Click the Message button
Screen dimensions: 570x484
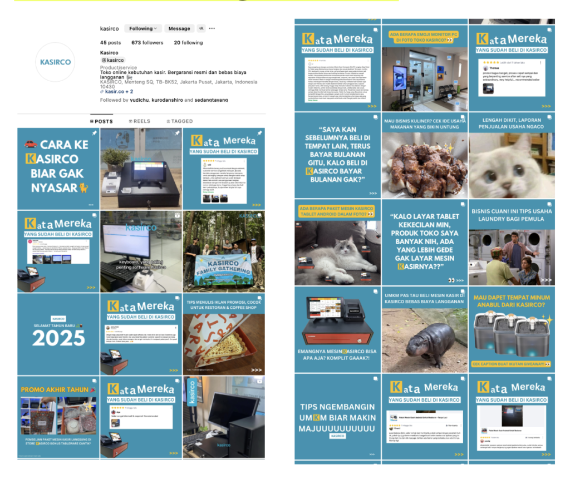[x=179, y=28]
